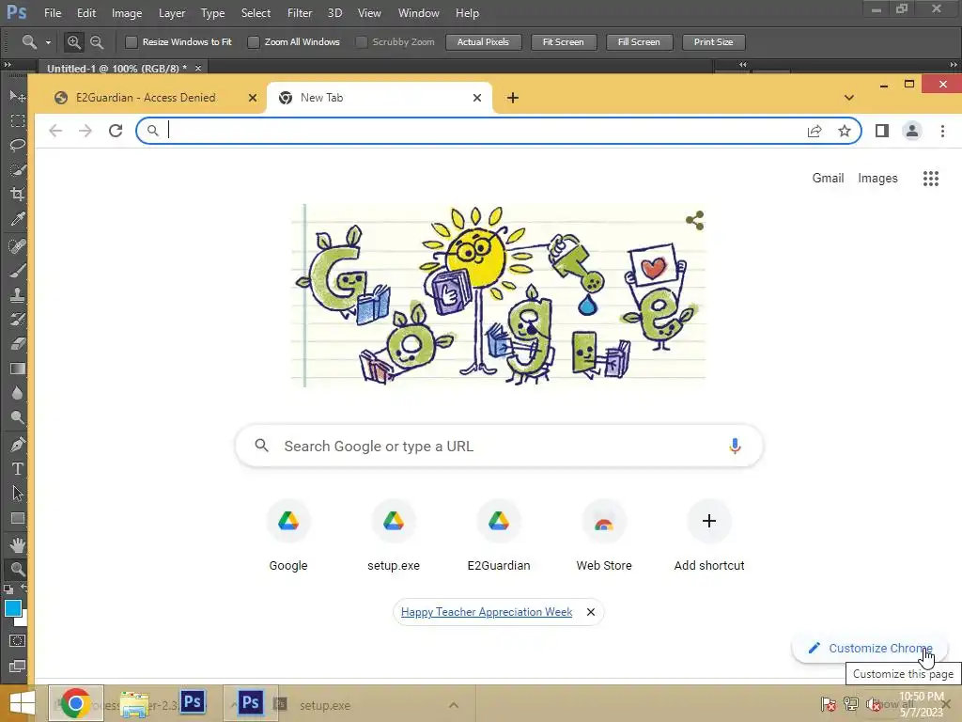Screen dimensions: 962x722
Task: Open the Chrome three-dot menu
Action: pyautogui.click(x=942, y=131)
